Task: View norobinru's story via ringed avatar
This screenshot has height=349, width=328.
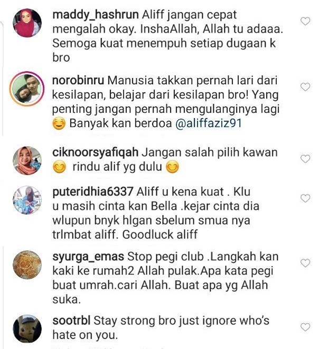Action: [x=27, y=89]
